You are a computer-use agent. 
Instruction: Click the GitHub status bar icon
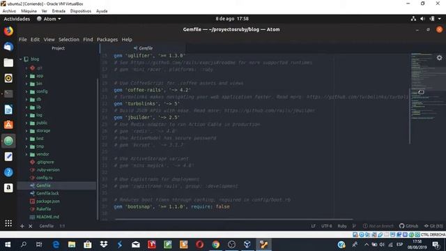pos(408,226)
